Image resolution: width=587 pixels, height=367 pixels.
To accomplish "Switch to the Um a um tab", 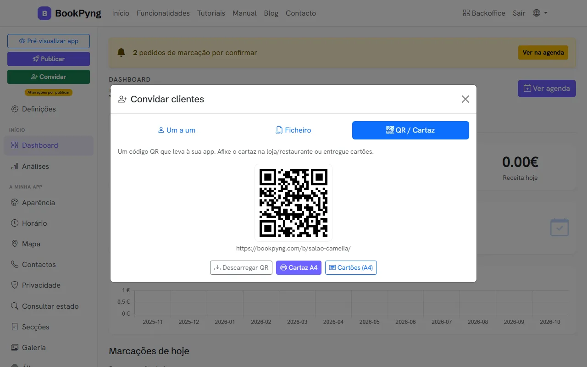I will (x=177, y=130).
